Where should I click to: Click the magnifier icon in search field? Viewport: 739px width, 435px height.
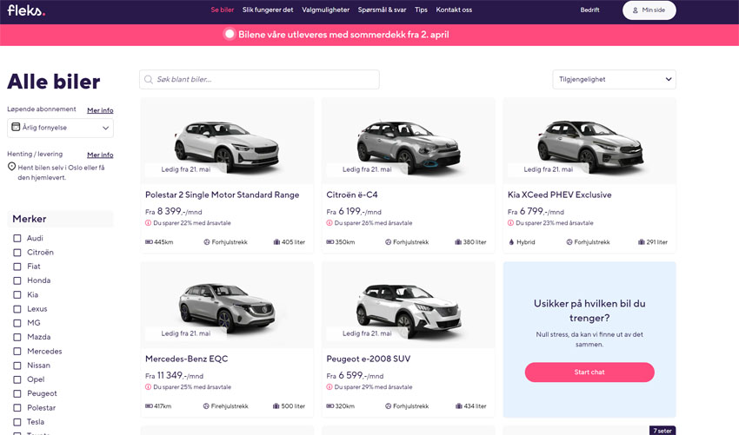[x=150, y=80]
